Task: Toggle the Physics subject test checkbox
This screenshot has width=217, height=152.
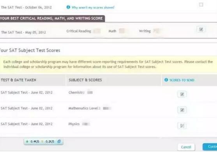Action: tap(182, 126)
